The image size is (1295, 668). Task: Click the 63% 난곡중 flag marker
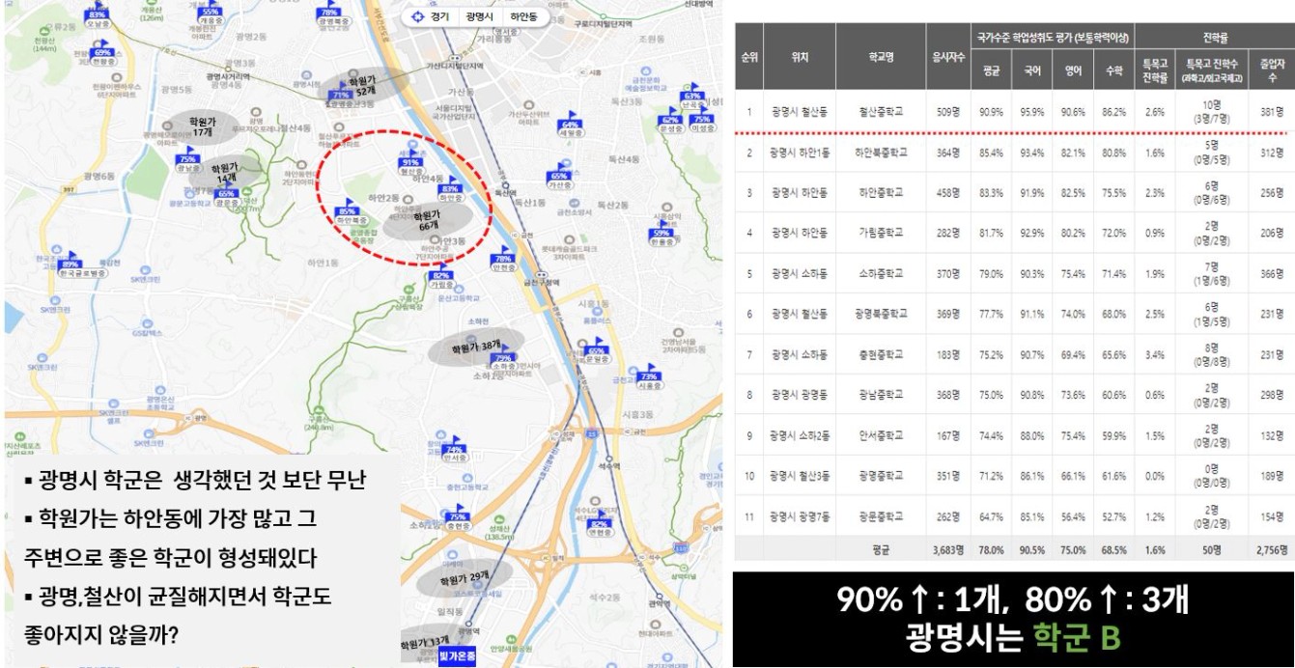point(692,97)
